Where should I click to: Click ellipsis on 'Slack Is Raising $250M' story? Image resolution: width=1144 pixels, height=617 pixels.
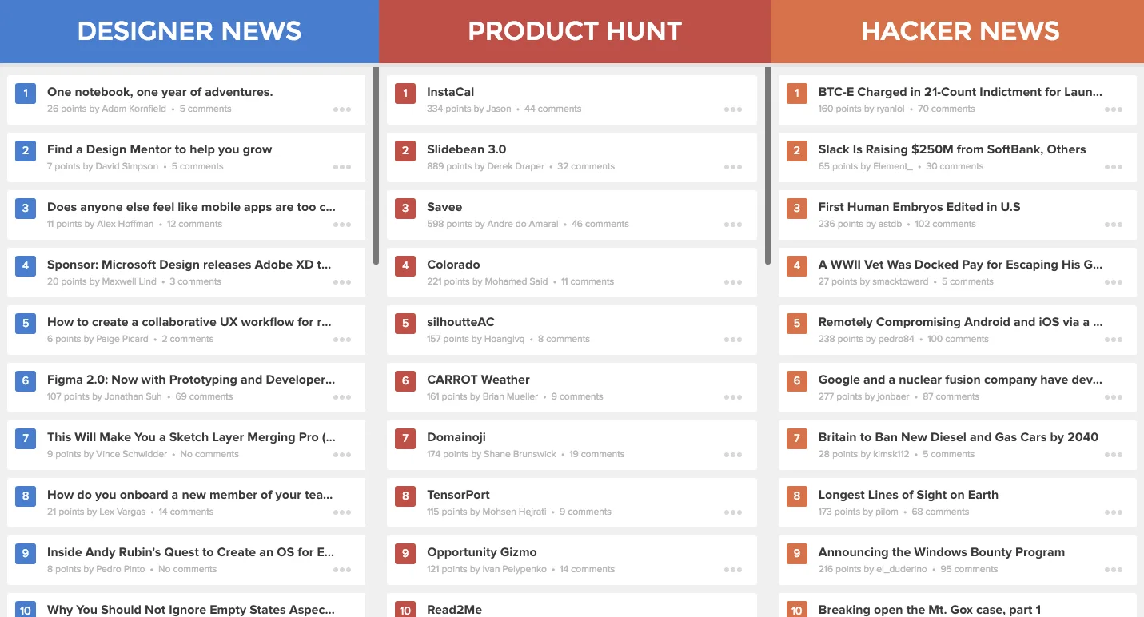(1114, 167)
